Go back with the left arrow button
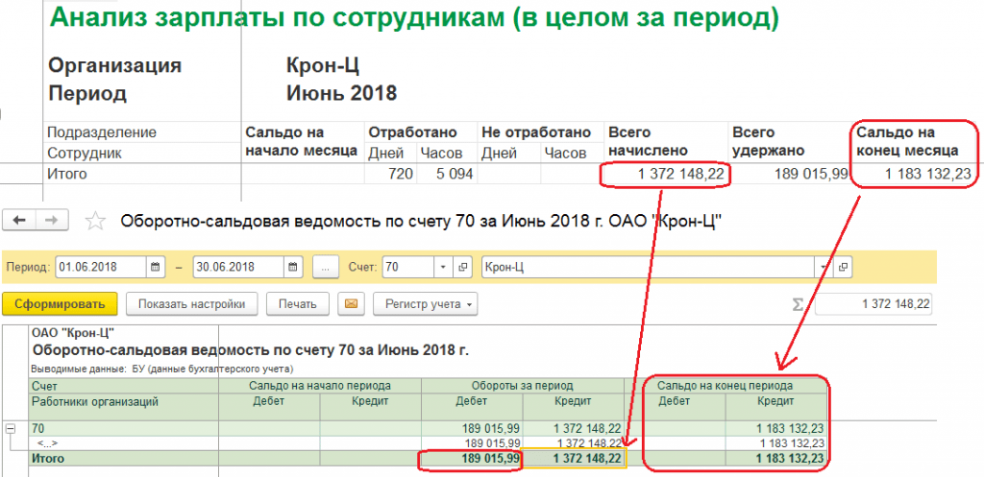Screen dimensions: 984x477 click(19, 220)
